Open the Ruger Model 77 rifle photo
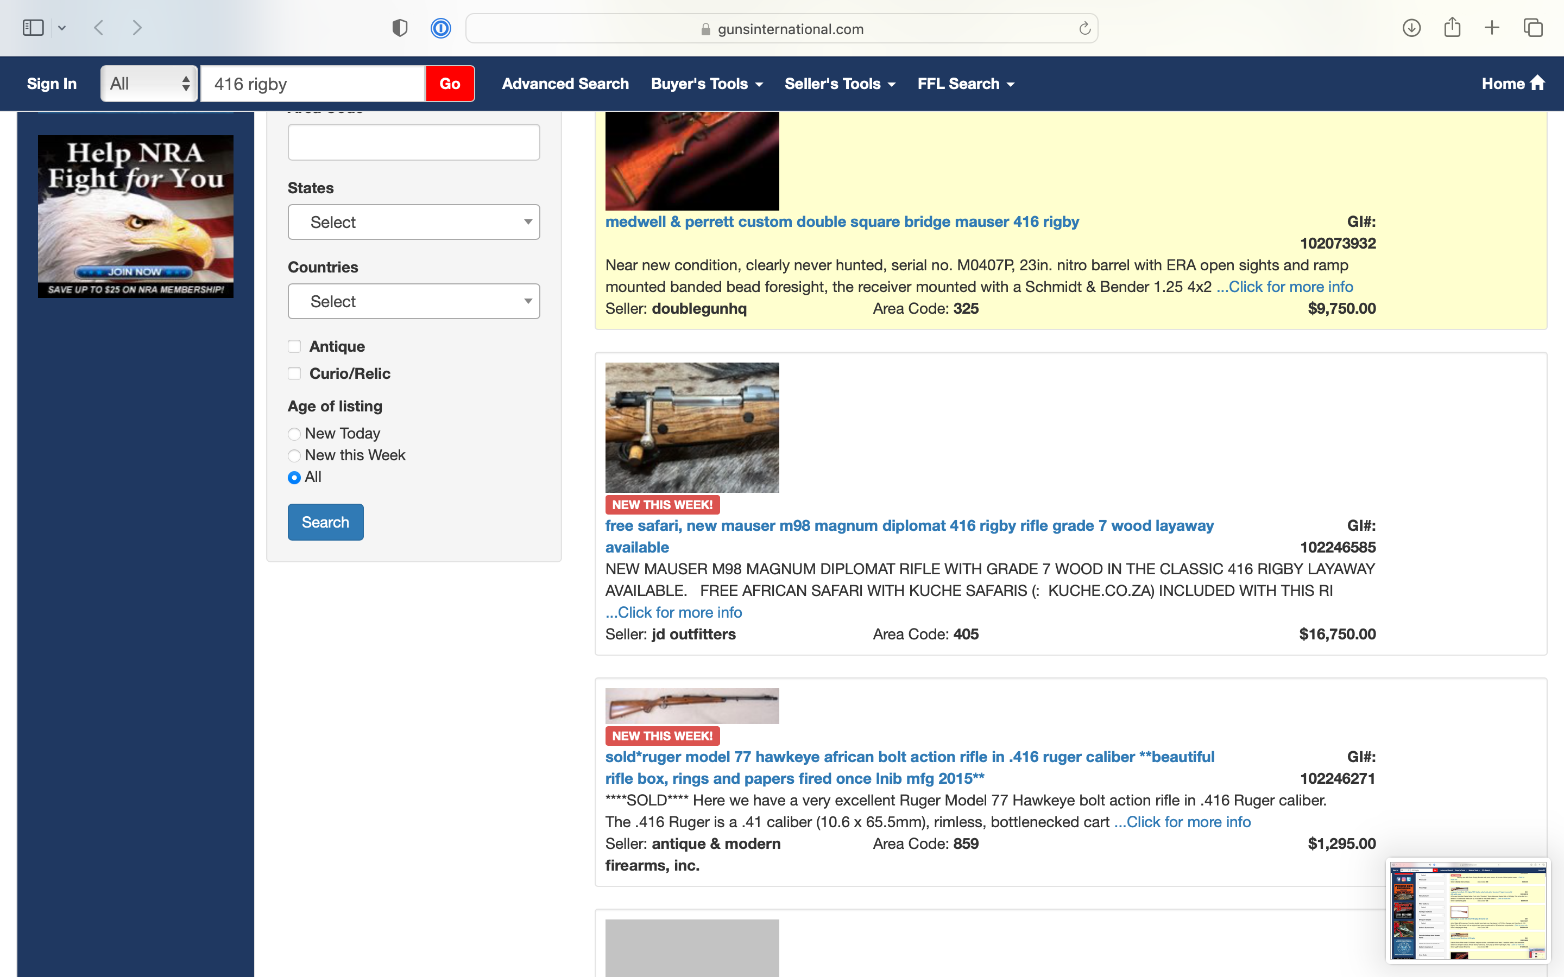Image resolution: width=1564 pixels, height=977 pixels. (692, 706)
